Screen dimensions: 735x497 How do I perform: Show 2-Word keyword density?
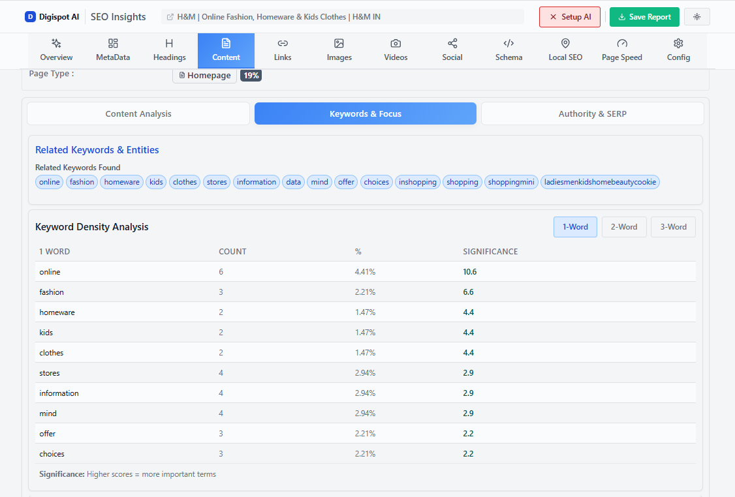[x=624, y=227]
